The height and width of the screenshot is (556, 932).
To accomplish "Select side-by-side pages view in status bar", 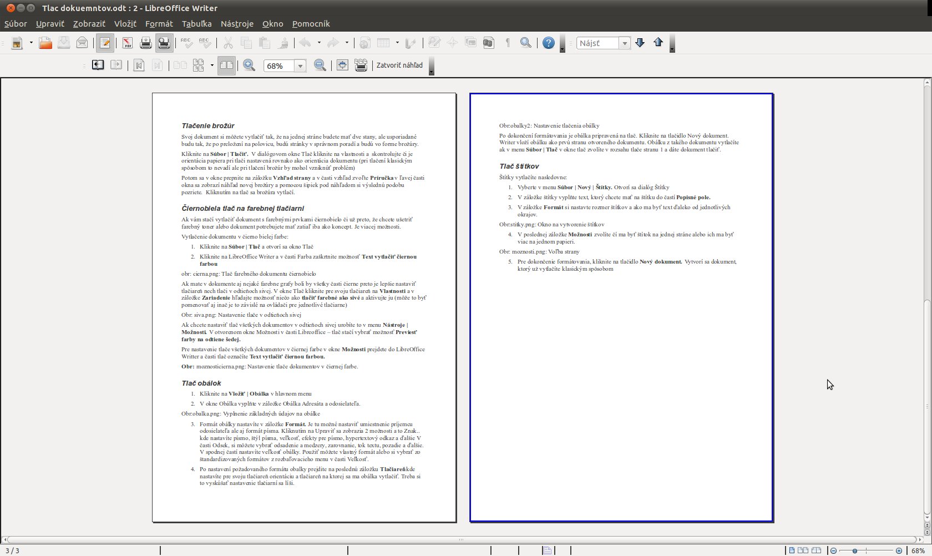I will pyautogui.click(x=803, y=550).
